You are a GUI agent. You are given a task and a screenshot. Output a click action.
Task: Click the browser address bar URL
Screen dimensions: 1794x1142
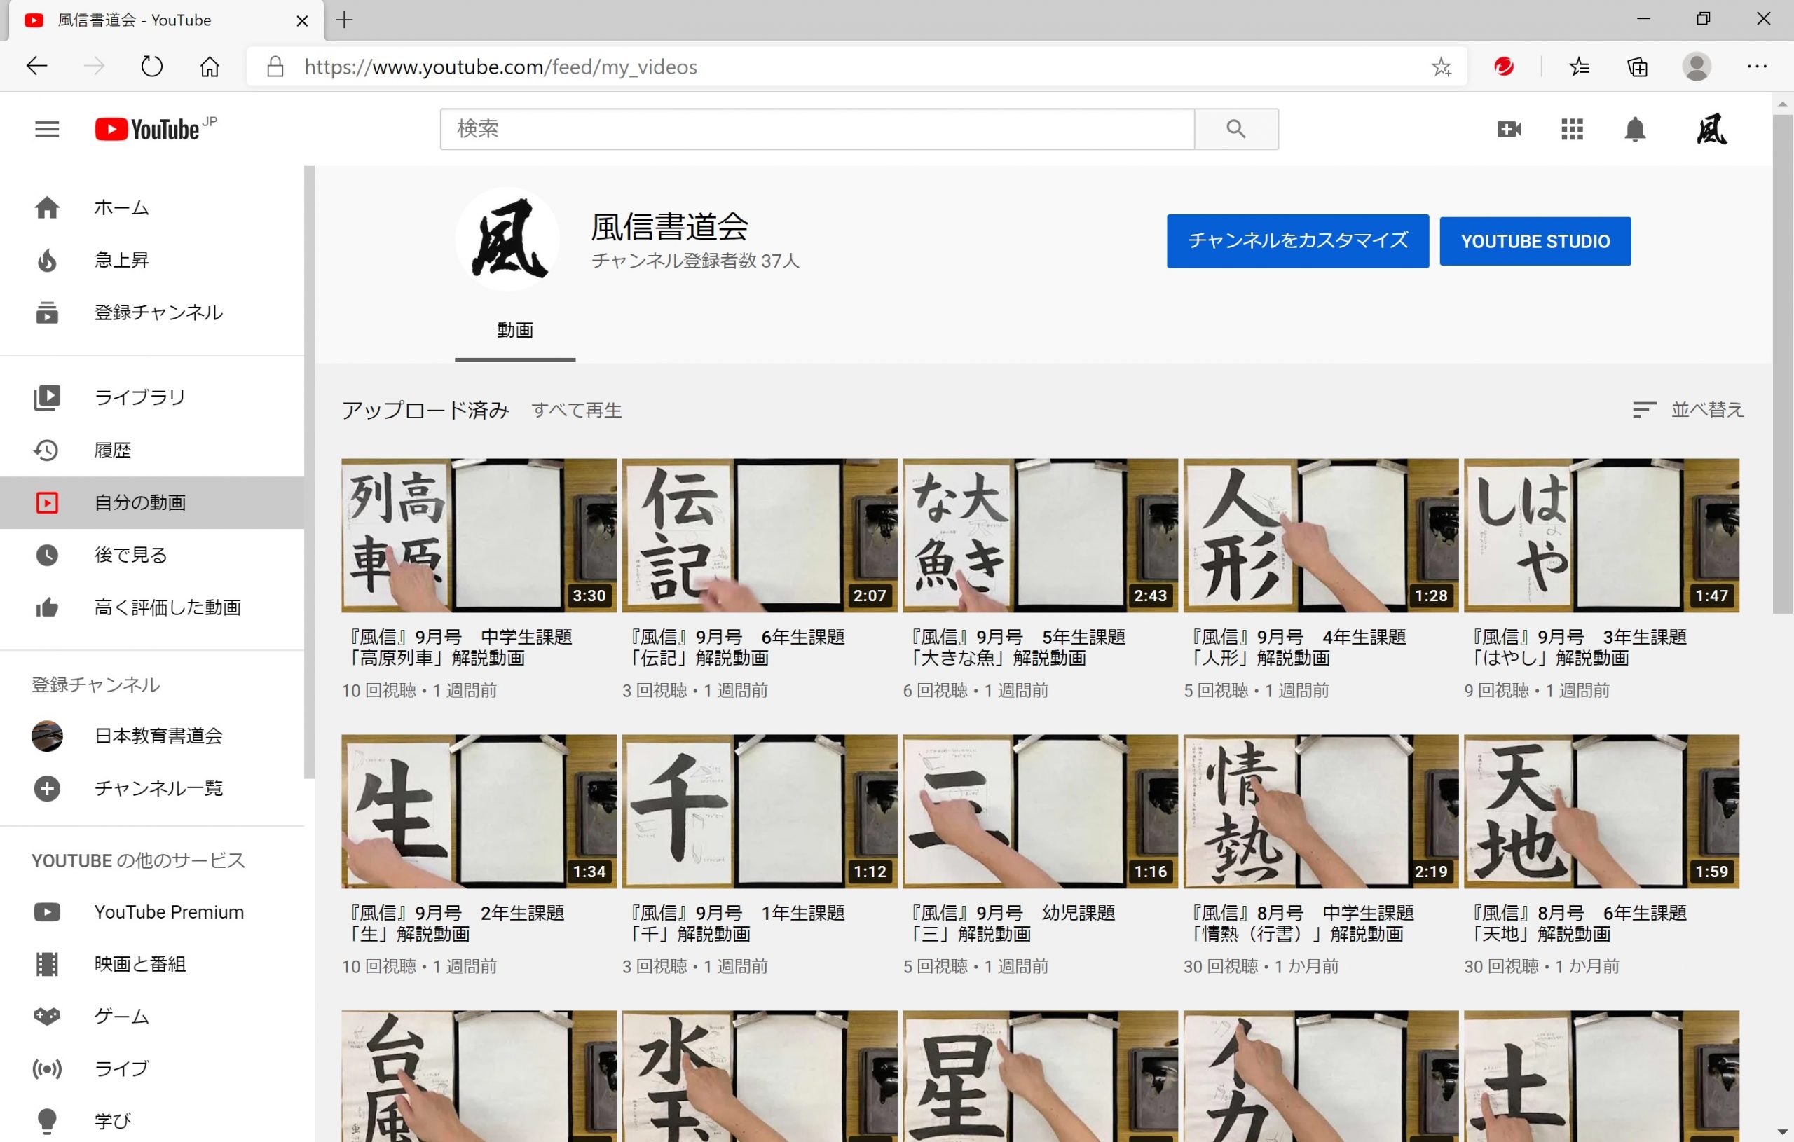500,67
